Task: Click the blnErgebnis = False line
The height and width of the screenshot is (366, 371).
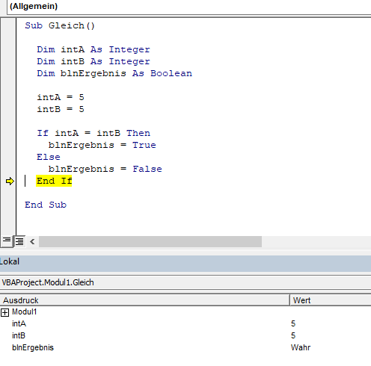Action: [x=105, y=169]
